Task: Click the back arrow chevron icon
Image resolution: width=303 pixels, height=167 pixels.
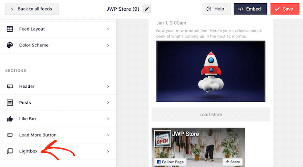Action: [12, 9]
